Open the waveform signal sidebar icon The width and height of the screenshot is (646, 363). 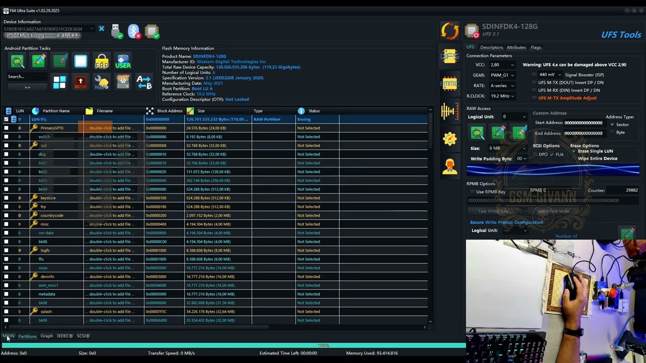[x=449, y=111]
